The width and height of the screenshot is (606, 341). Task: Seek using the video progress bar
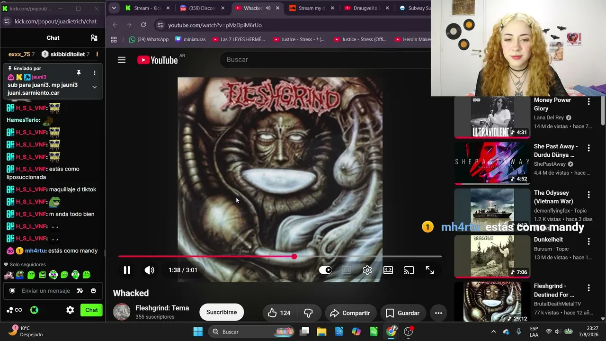[280, 257]
